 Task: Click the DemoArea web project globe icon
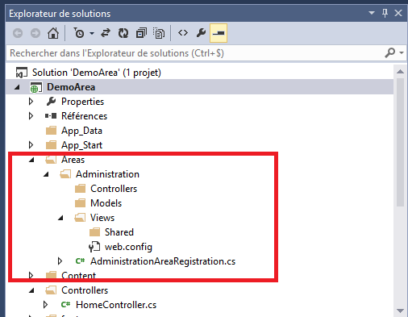pyautogui.click(x=36, y=87)
